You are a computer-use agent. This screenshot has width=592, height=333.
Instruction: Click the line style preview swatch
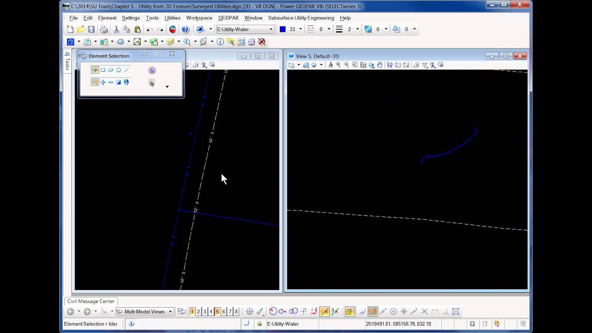[310, 29]
